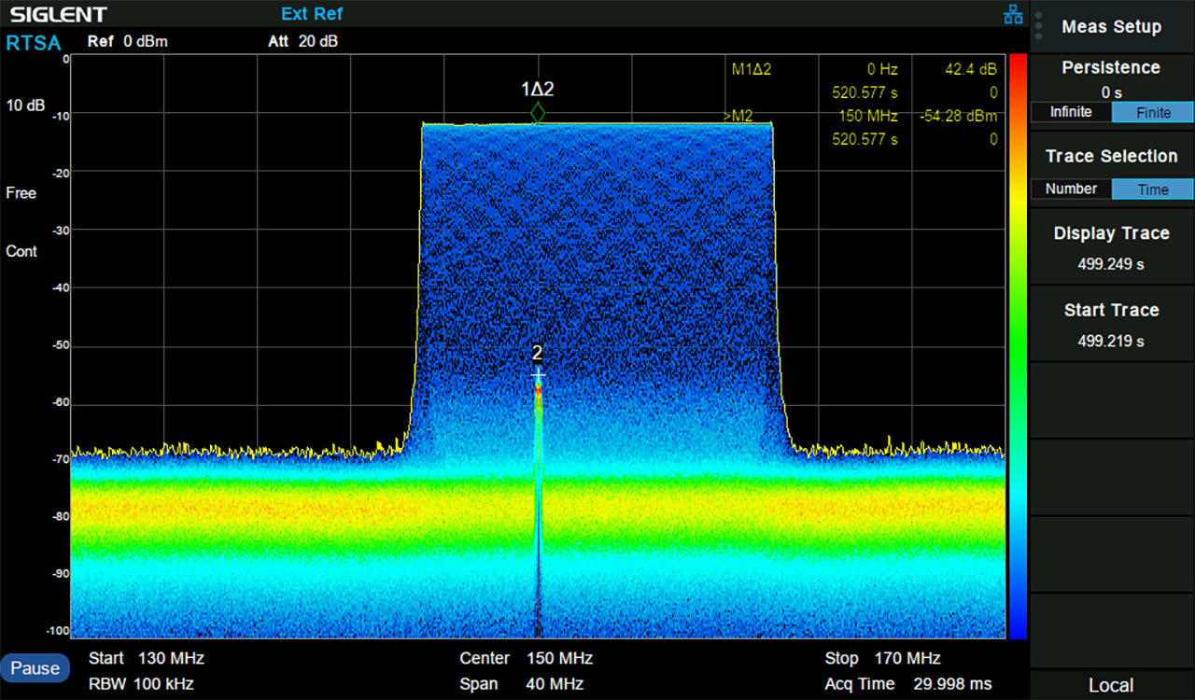Pause the acquisition
1195x700 pixels.
(35, 667)
